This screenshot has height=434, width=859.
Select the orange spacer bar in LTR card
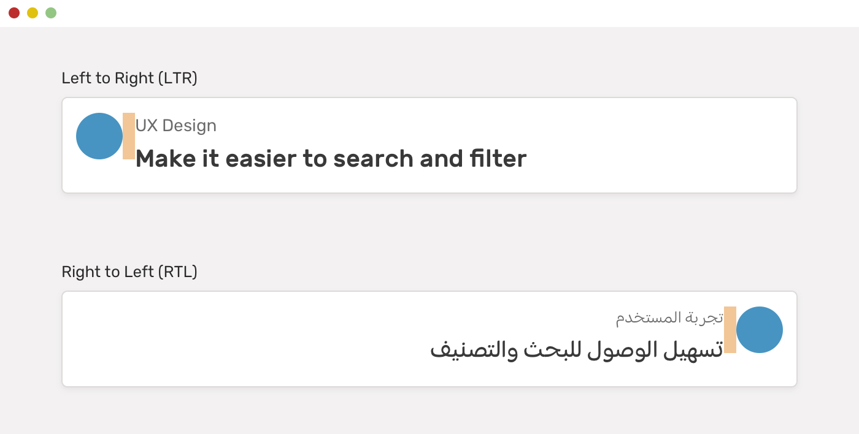129,136
